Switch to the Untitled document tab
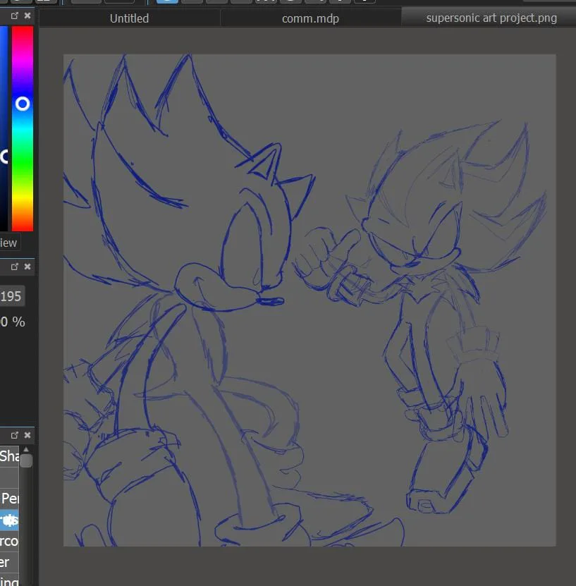Screen dimensions: 576x586 pos(129,18)
